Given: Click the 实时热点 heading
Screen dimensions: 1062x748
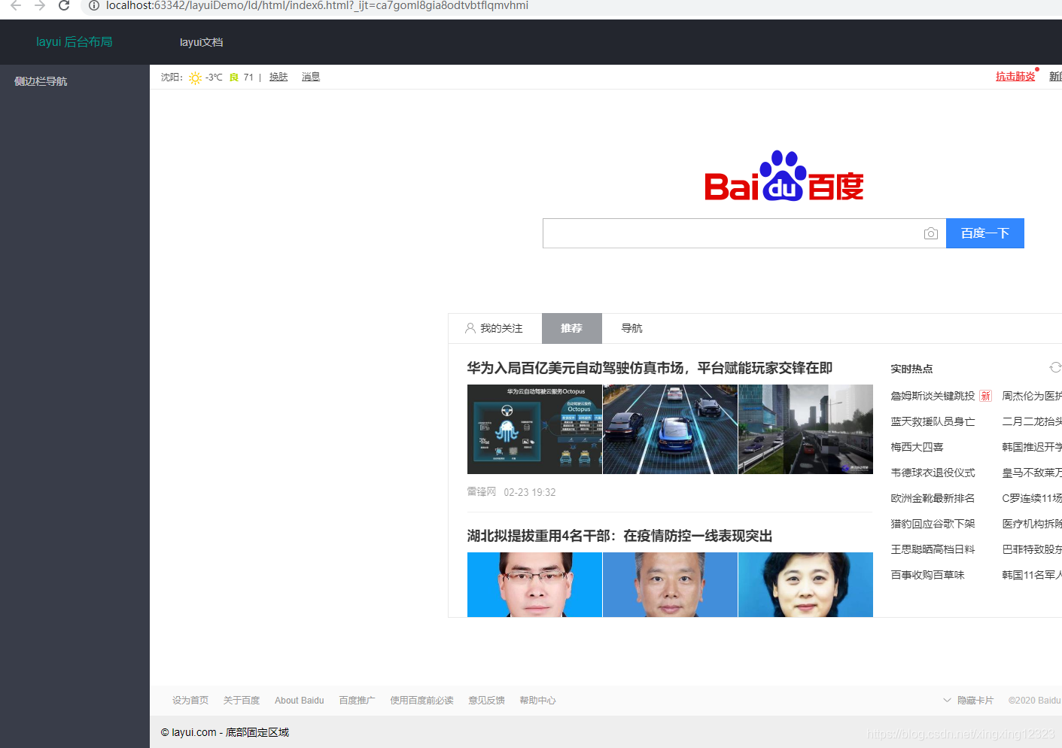Looking at the screenshot, I should coord(911,369).
